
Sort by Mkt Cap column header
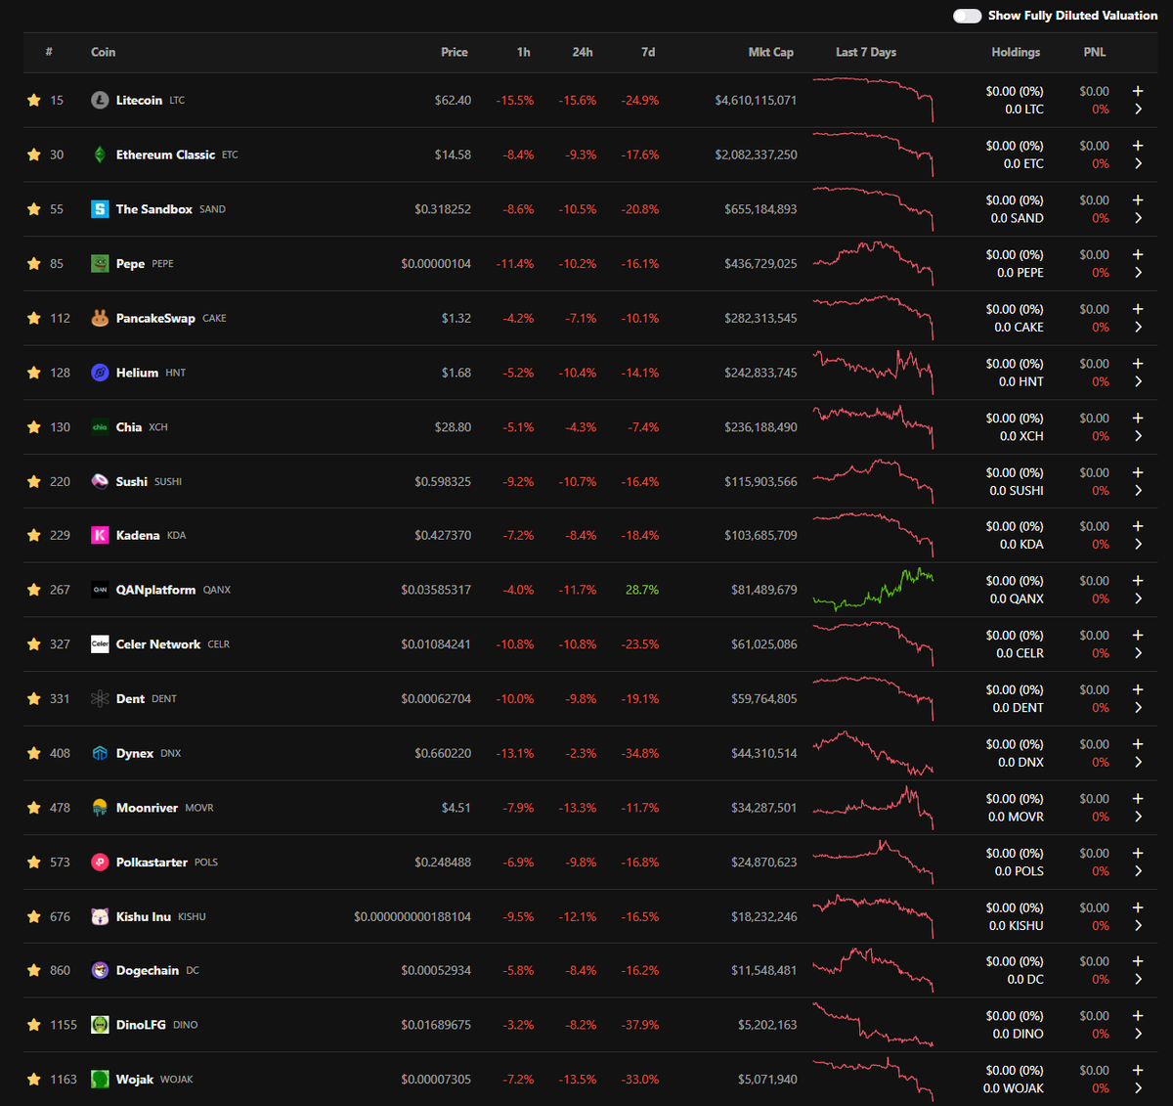pyautogui.click(x=771, y=52)
